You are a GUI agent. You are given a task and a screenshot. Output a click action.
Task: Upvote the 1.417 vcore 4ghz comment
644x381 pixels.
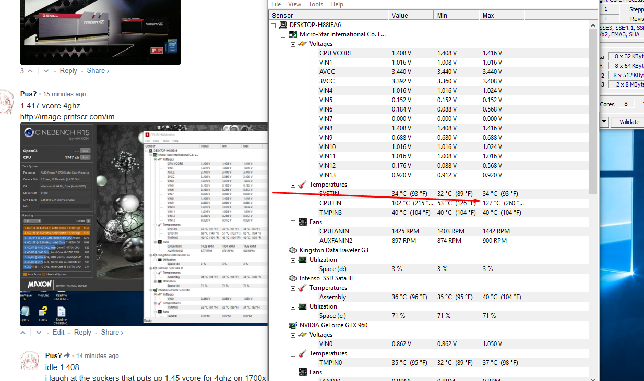tap(23, 333)
